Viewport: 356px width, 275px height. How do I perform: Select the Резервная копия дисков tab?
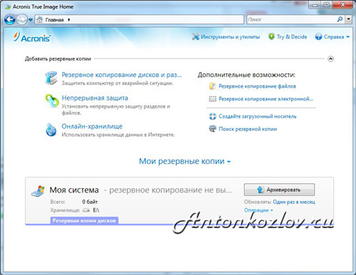(x=84, y=220)
